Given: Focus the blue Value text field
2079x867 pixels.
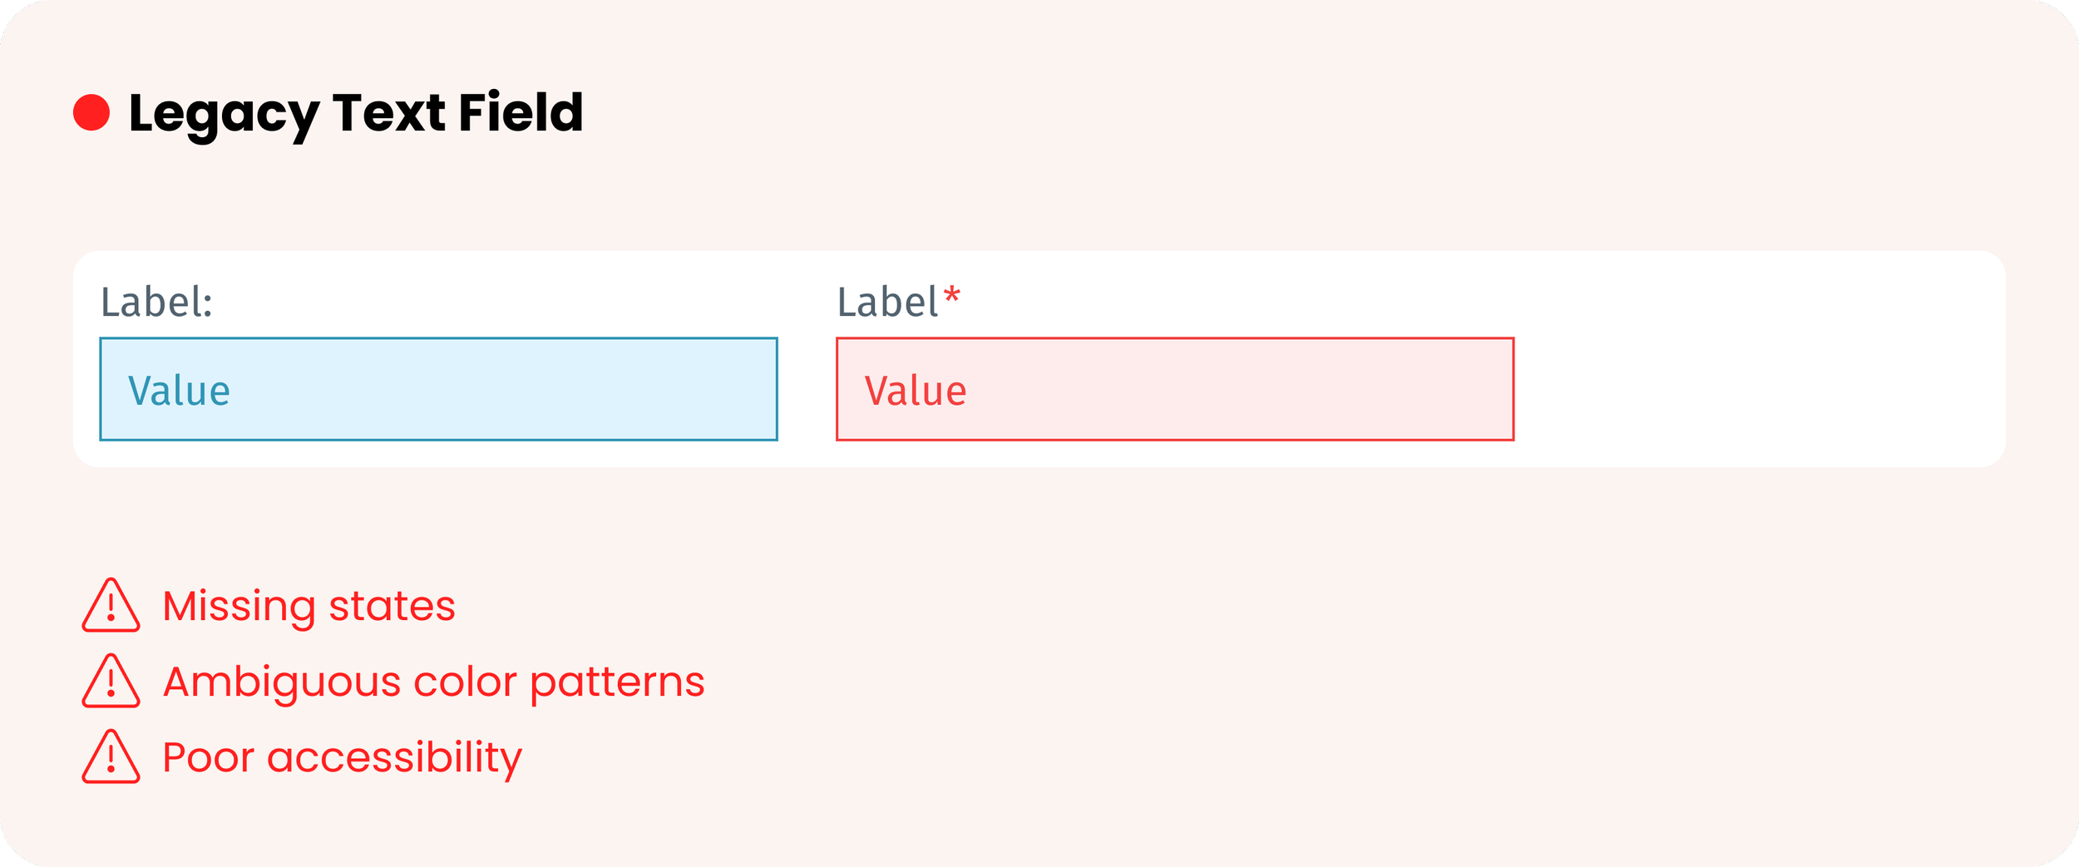Looking at the screenshot, I should (x=438, y=389).
